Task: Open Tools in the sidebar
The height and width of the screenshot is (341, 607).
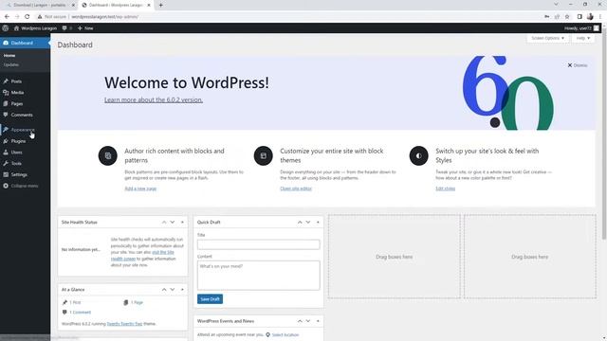Action: point(16,164)
